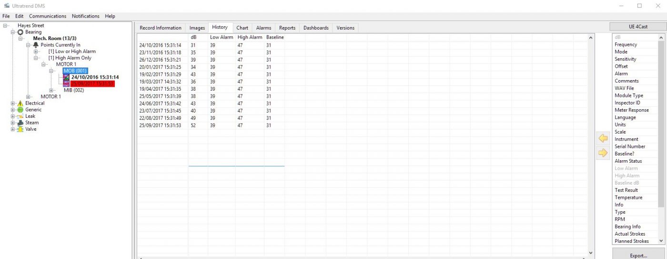667x259 pixels.
Task: Click the UE 4Cast button
Action: [638, 27]
